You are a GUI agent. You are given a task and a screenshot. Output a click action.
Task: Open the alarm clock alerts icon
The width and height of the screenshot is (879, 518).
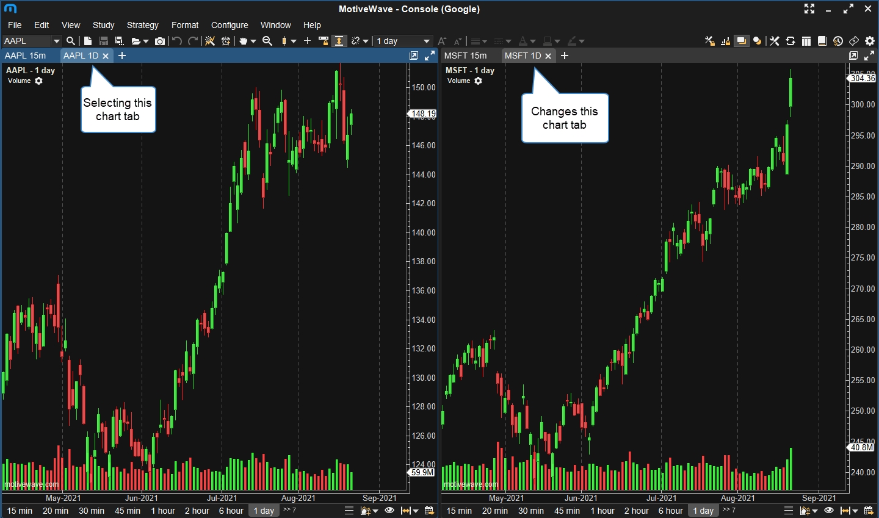point(226,41)
